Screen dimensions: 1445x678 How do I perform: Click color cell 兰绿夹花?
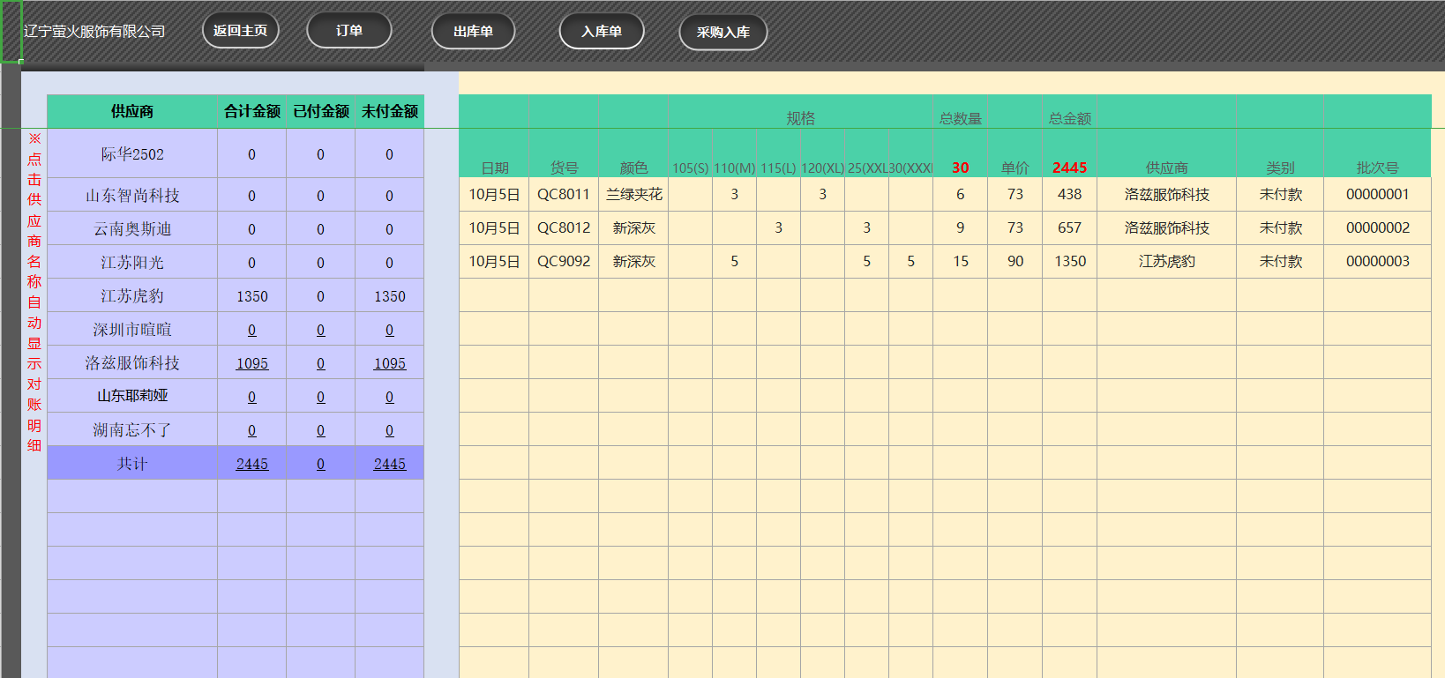tap(633, 194)
